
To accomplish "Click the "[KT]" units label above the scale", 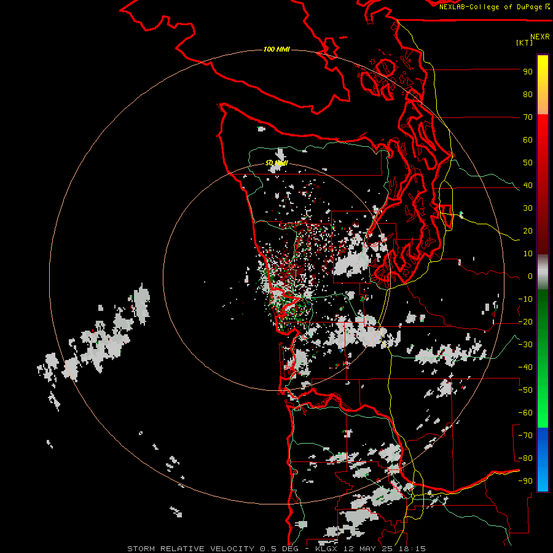I will pos(525,42).
